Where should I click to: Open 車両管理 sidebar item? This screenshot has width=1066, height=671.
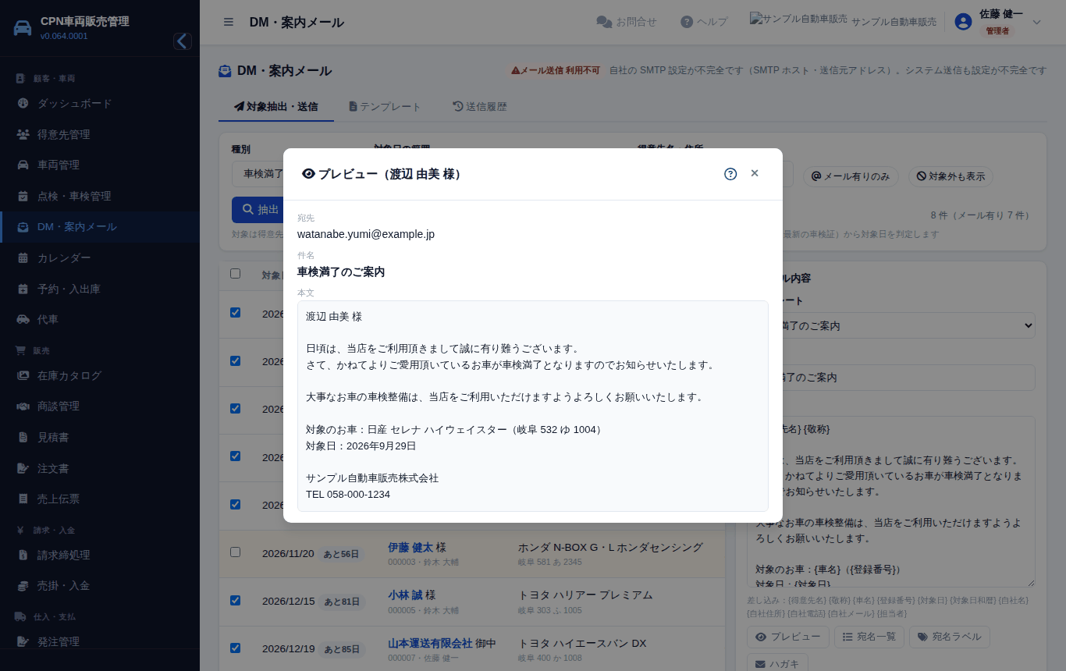pos(100,165)
